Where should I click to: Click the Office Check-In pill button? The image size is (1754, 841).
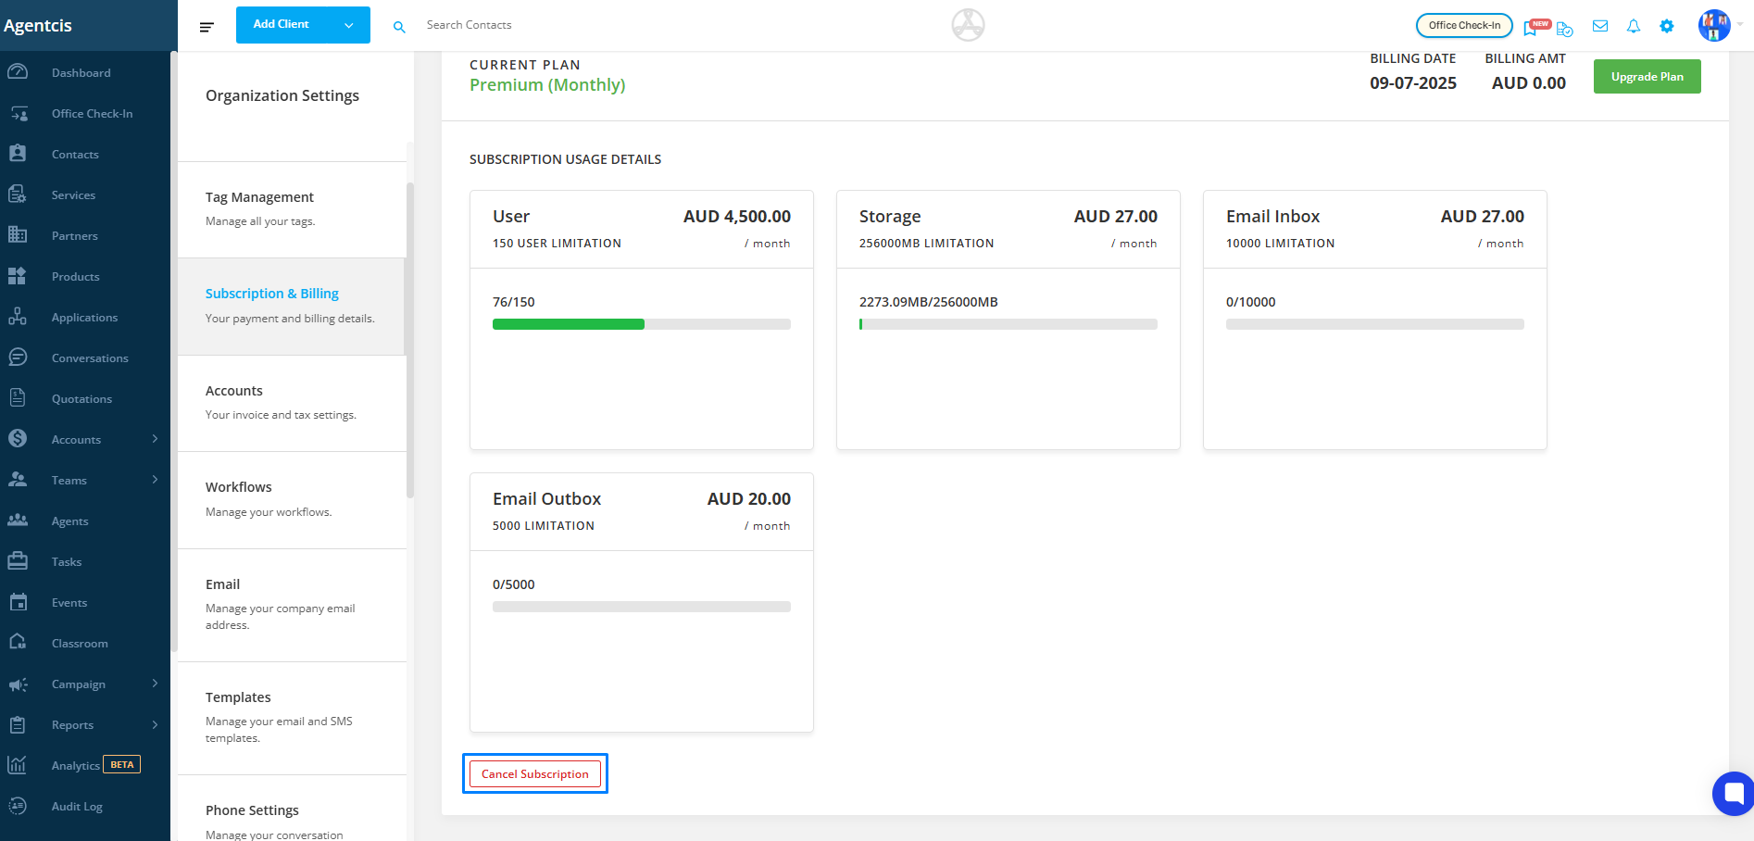coord(1464,26)
